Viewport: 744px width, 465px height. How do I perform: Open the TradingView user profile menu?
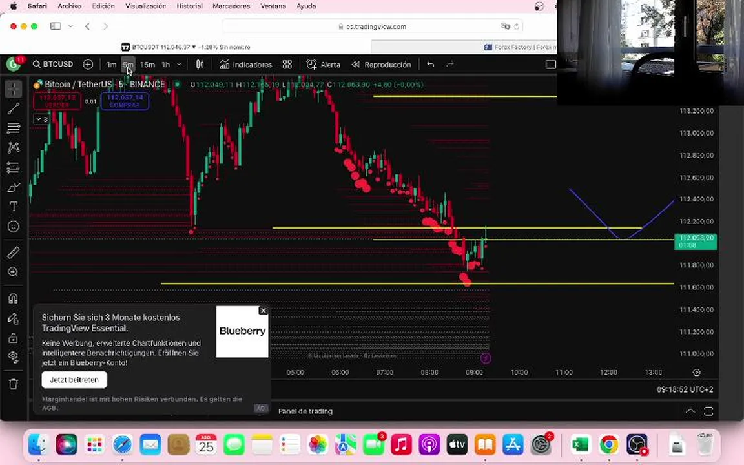pyautogui.click(x=14, y=64)
